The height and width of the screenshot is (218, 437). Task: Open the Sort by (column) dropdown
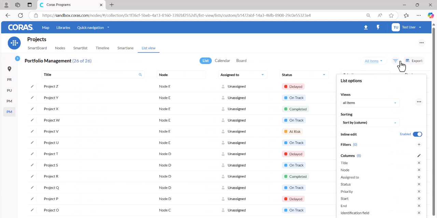point(370,123)
